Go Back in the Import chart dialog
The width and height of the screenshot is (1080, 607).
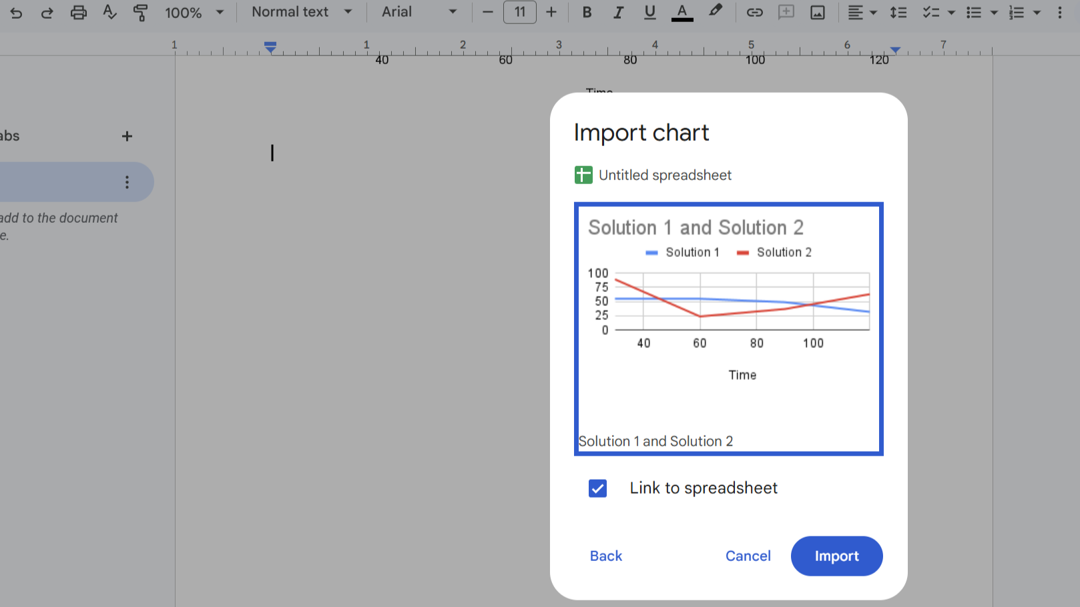605,556
